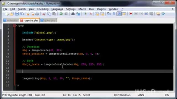Screen dimensions: 177x99
Task: Open the View menu
Action: click(32, 9)
